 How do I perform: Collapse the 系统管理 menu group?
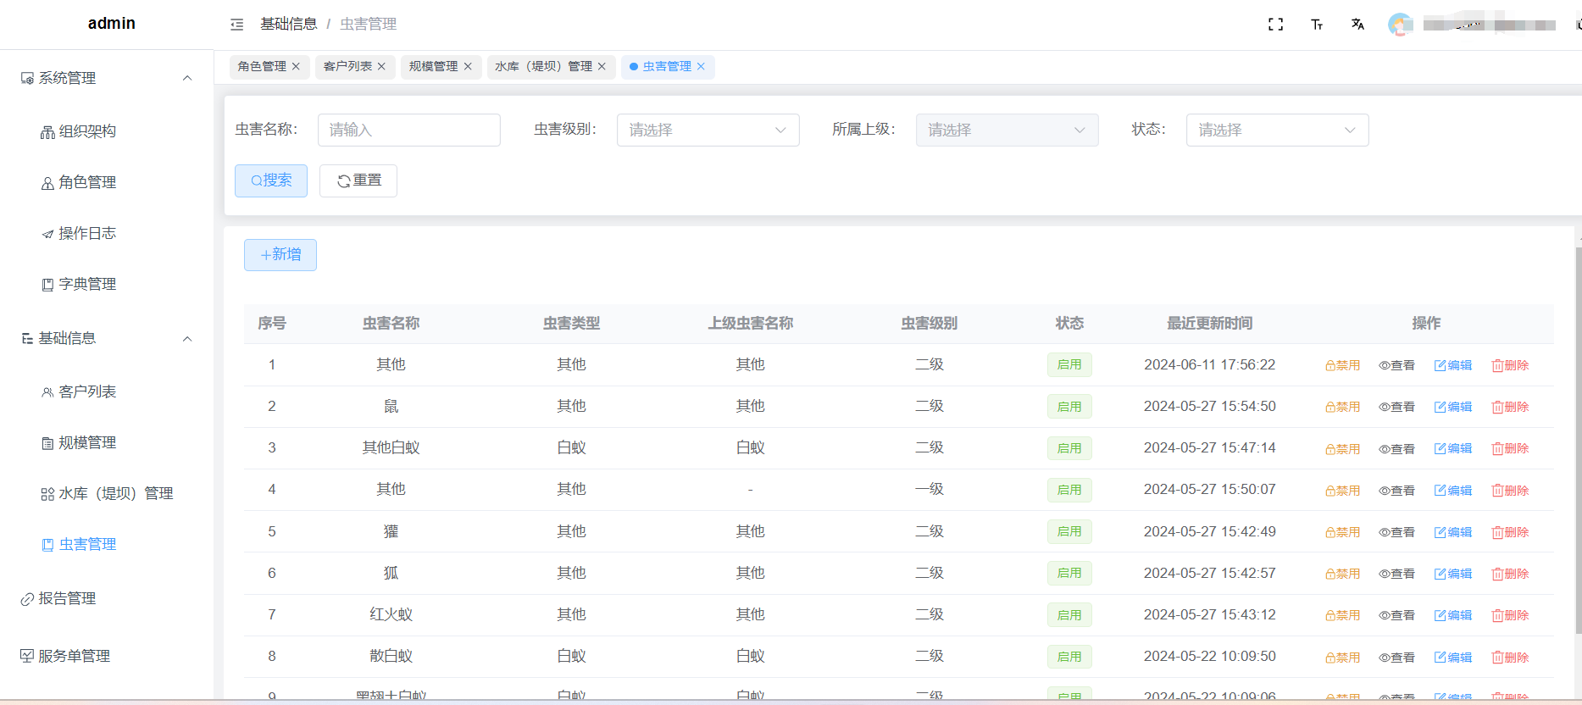pyautogui.click(x=187, y=78)
